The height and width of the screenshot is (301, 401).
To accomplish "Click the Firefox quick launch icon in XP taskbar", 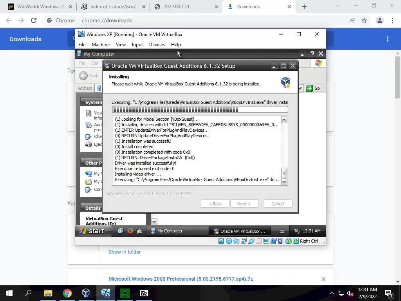I will (130, 231).
